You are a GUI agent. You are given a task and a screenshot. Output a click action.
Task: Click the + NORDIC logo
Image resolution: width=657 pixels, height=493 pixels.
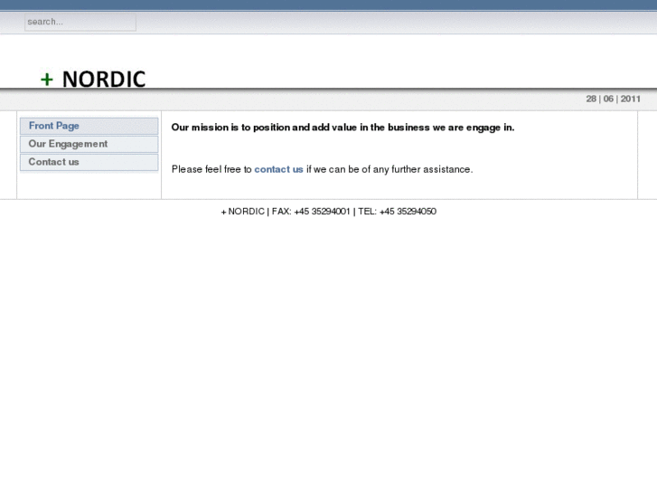pos(93,79)
